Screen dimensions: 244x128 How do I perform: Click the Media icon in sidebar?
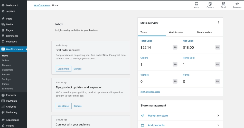(3, 25)
